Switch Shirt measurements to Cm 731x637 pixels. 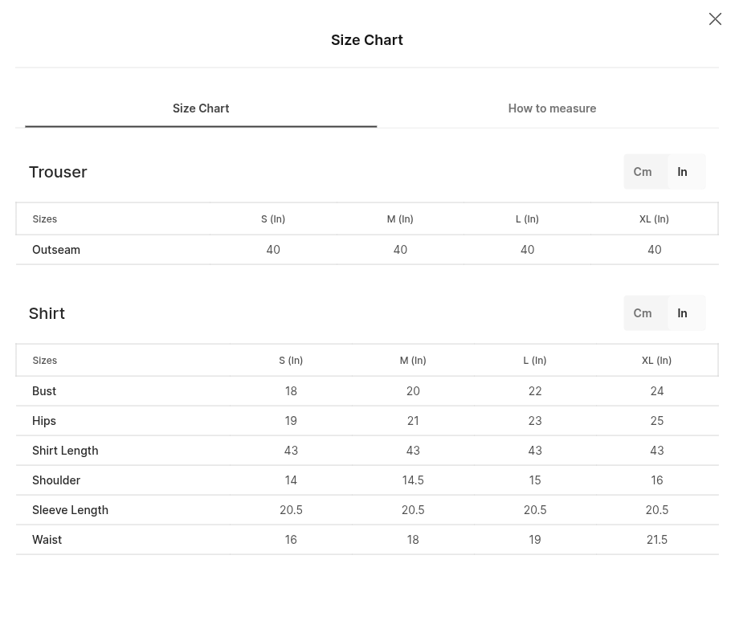pos(643,313)
